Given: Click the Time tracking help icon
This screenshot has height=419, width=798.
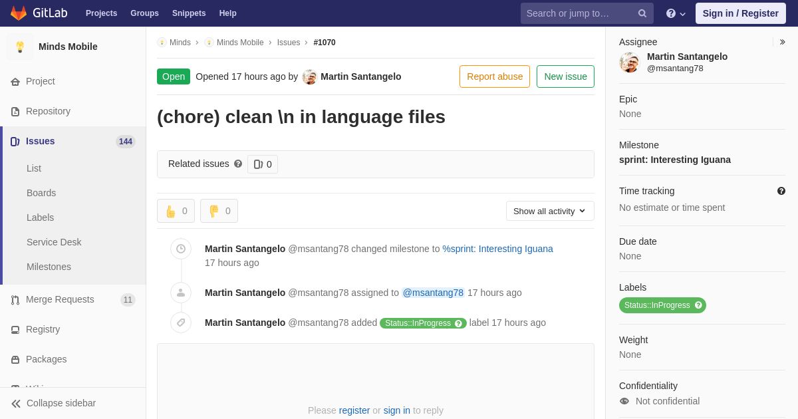Looking at the screenshot, I should 781,191.
